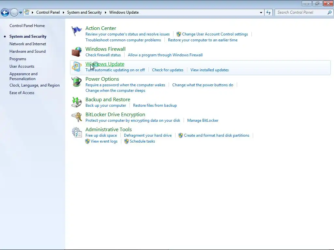This screenshot has width=334, height=250.
Task: Expand the arrow after Control Panel breadcrumb
Action: click(64, 13)
